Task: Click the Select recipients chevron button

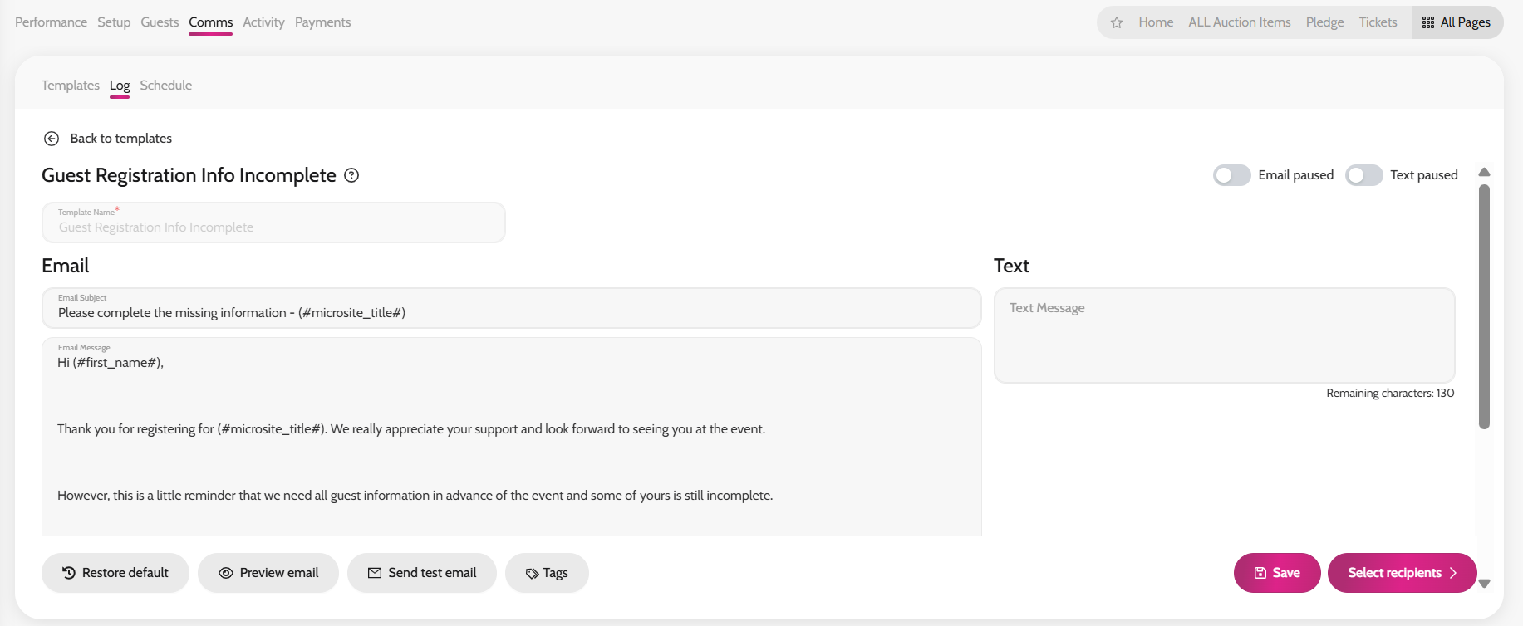Action: coord(1402,573)
